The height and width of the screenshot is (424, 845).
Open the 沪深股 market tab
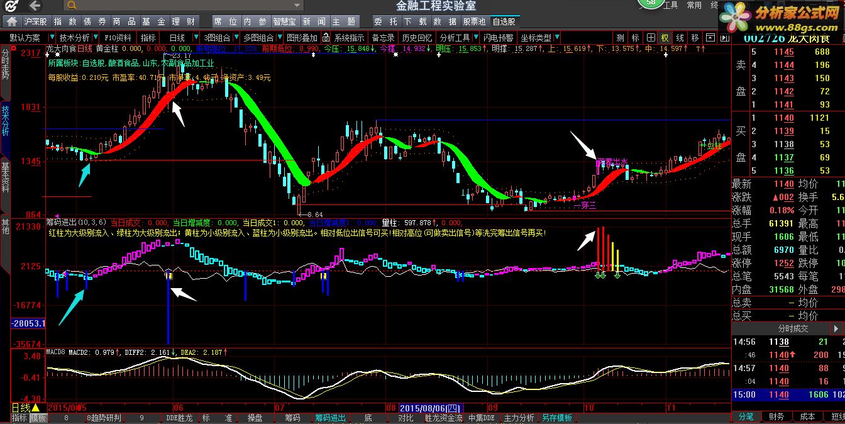pyautogui.click(x=36, y=22)
